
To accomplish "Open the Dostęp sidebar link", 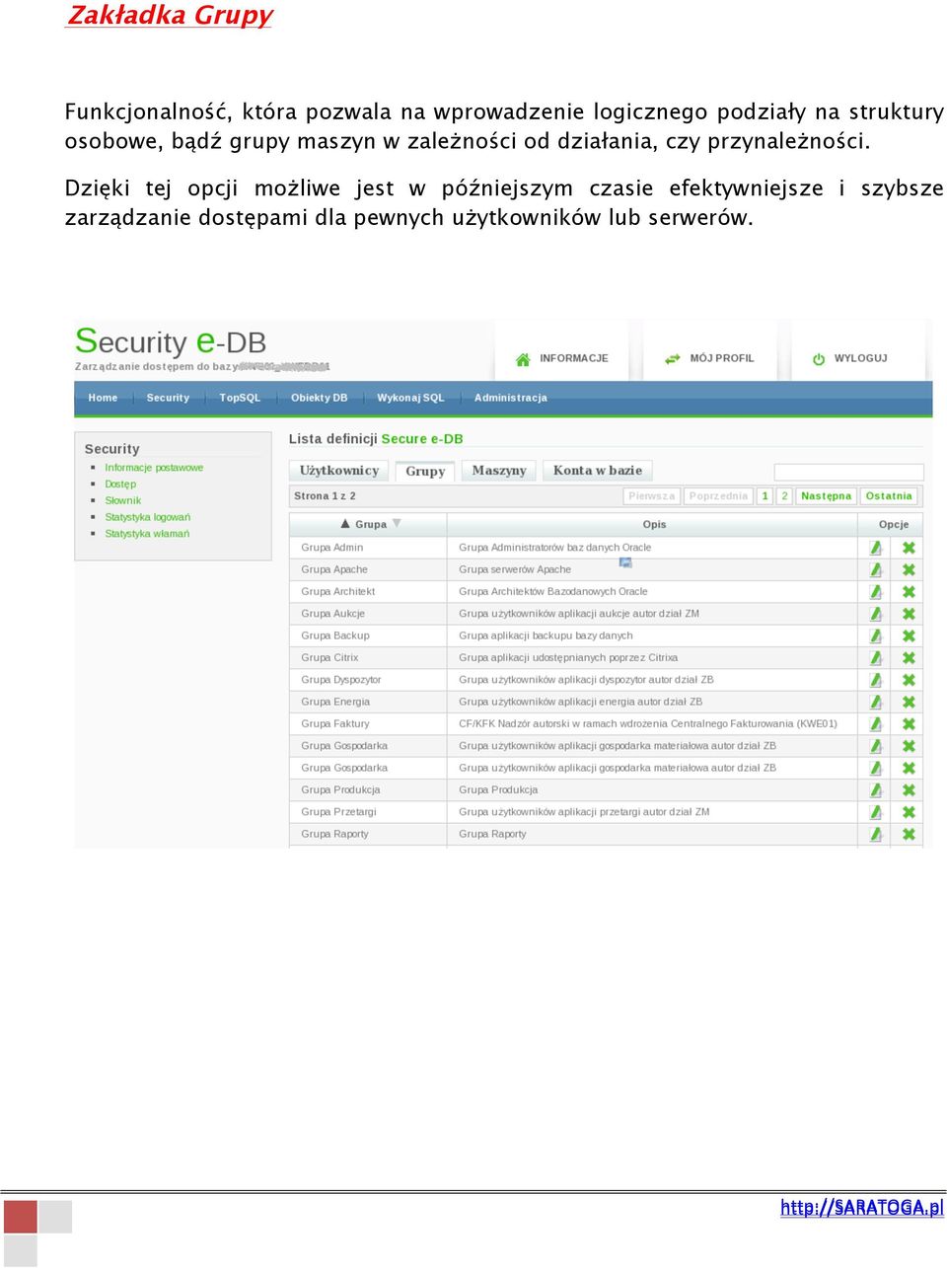I will 120,485.
